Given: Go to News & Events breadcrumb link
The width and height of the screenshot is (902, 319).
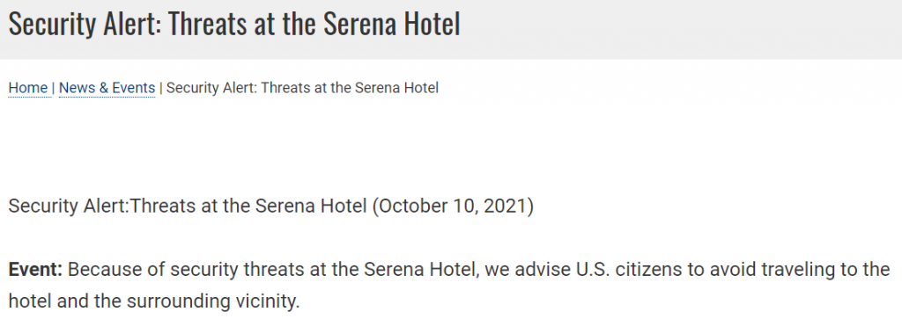Looking at the screenshot, I should [107, 88].
